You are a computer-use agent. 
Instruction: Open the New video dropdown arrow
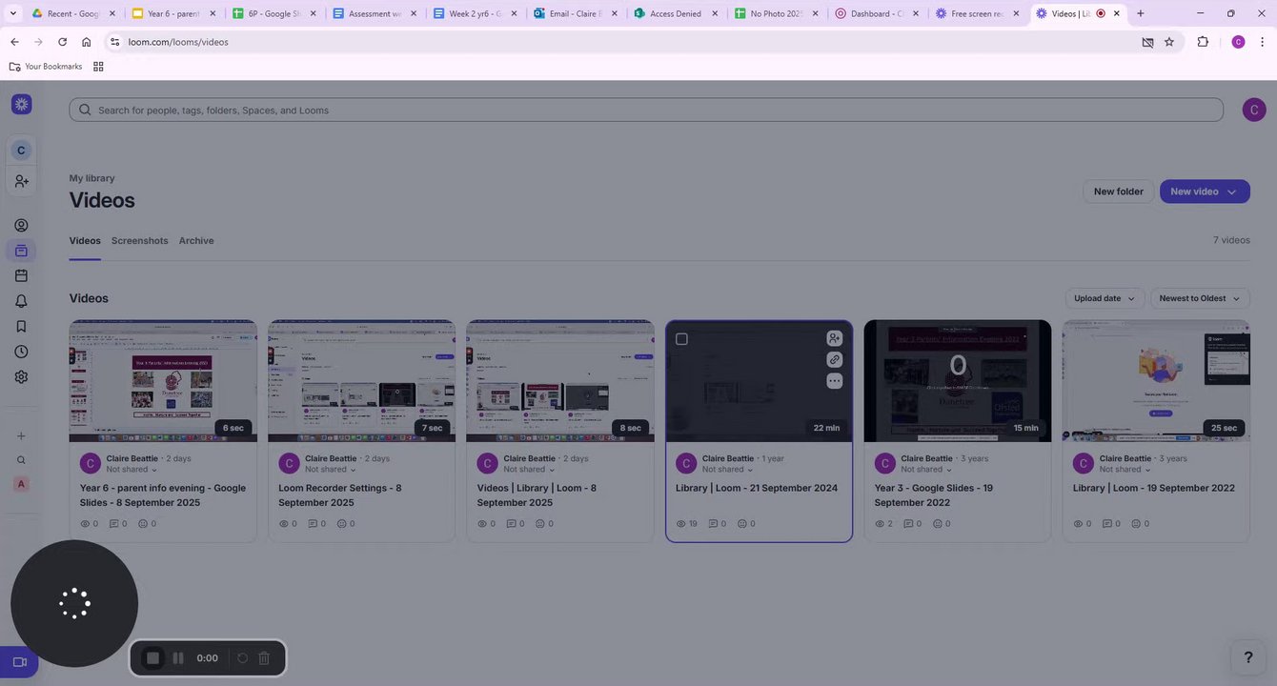pyautogui.click(x=1231, y=192)
